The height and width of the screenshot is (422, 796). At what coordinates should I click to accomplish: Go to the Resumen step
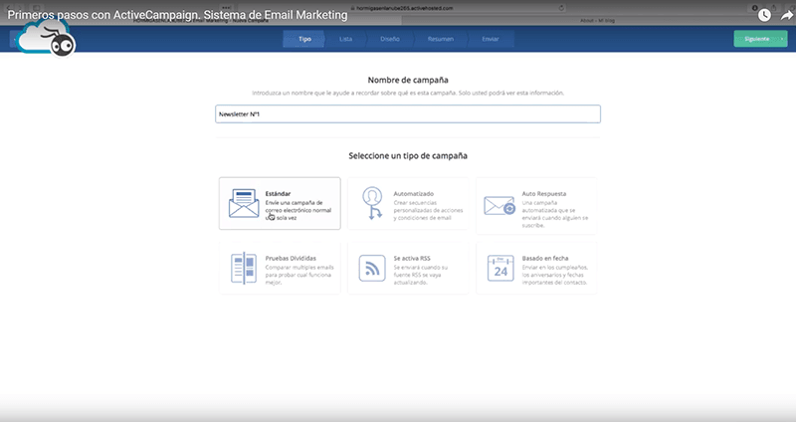(x=440, y=39)
